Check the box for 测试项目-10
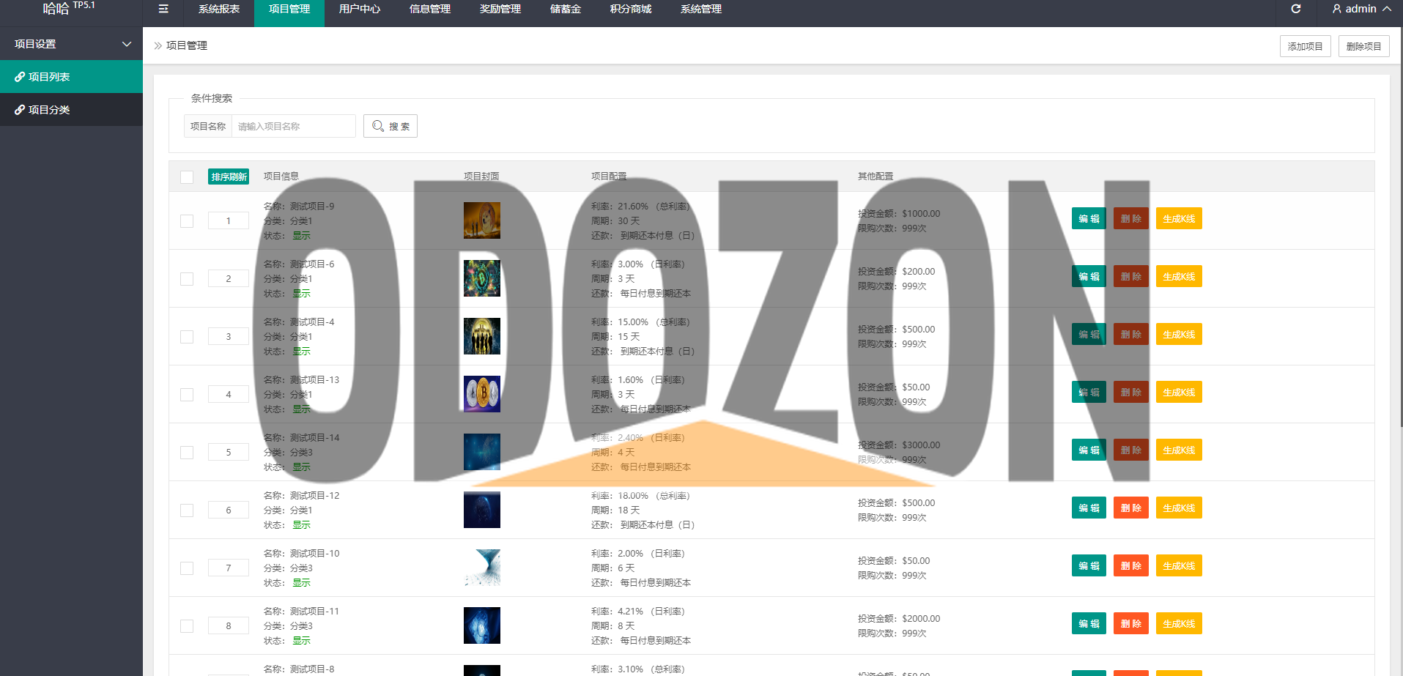 pos(187,568)
